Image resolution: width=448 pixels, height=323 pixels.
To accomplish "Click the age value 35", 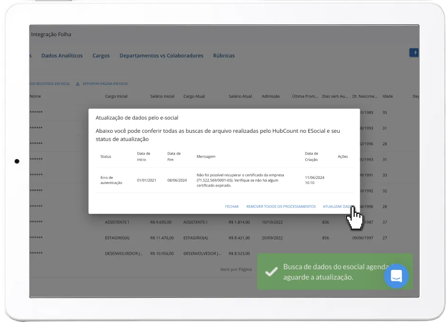I will click(384, 112).
